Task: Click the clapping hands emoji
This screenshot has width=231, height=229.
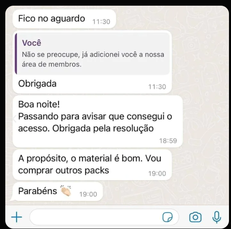Action: click(66, 190)
